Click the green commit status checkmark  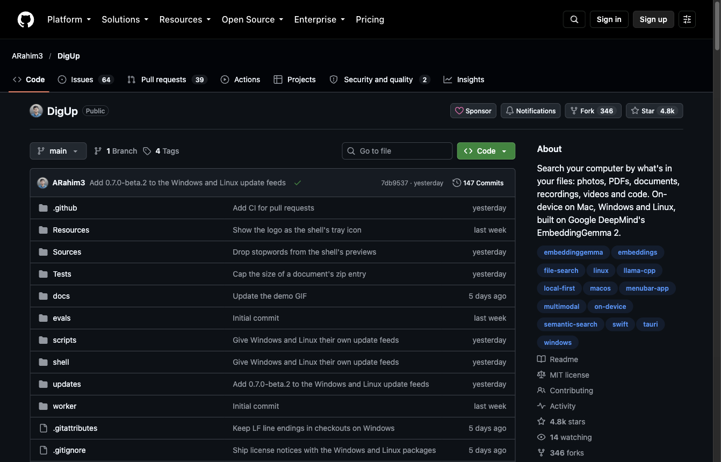click(x=298, y=183)
